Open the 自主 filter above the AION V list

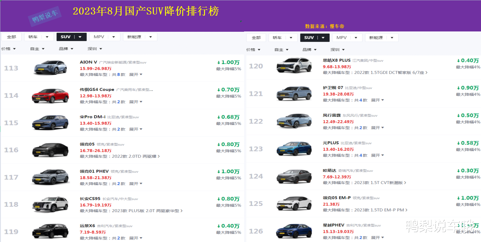tap(37, 49)
